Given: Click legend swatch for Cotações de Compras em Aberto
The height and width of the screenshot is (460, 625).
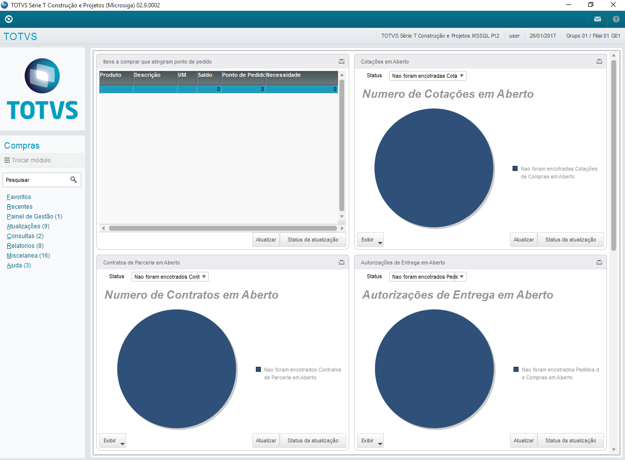Looking at the screenshot, I should tap(515, 168).
